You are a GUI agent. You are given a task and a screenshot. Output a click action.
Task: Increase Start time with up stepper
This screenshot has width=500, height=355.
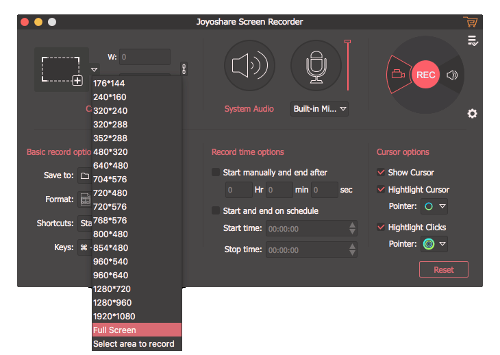click(352, 225)
